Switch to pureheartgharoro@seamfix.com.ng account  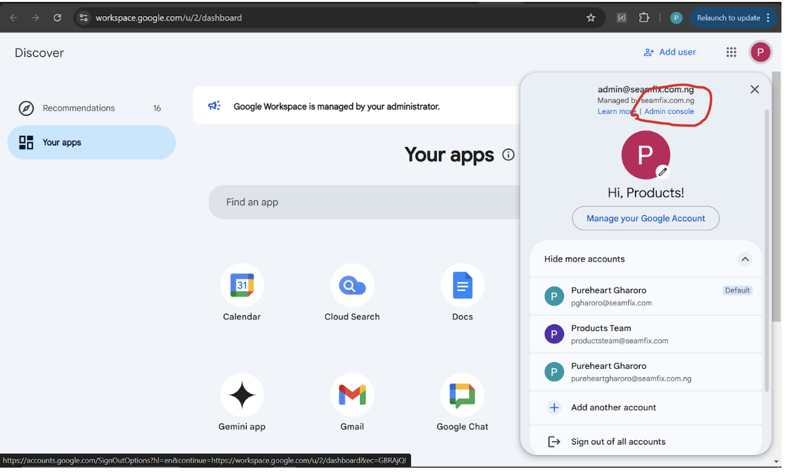point(646,372)
